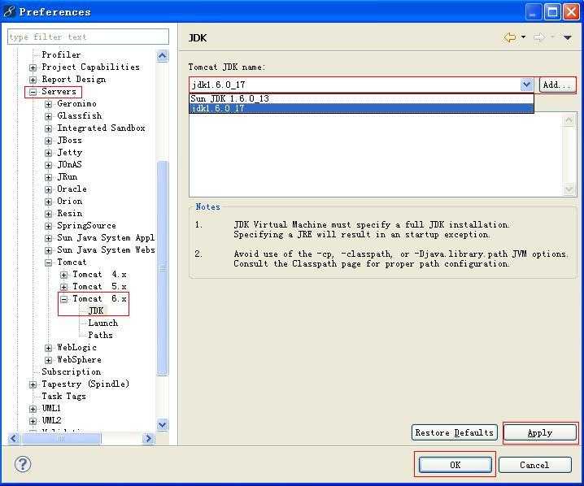Screen dimensions: 584x486
Task: Select the Servers tree label
Action: (59, 92)
